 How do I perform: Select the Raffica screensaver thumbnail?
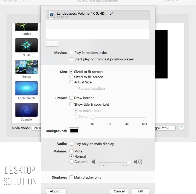(26, 27)
